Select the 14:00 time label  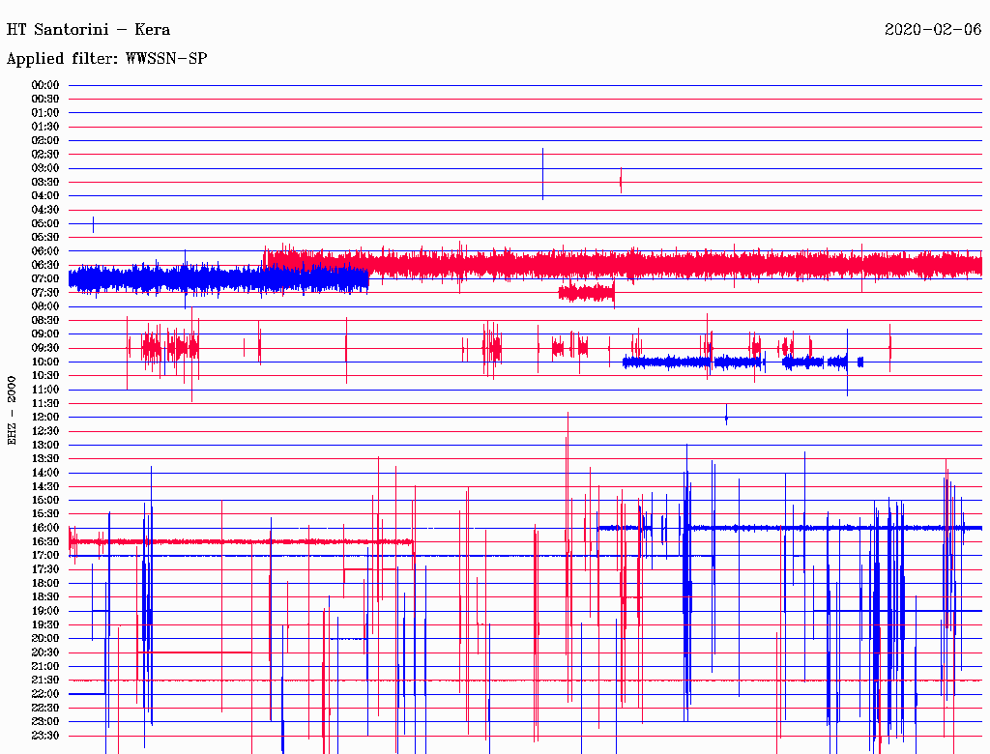click(x=45, y=472)
